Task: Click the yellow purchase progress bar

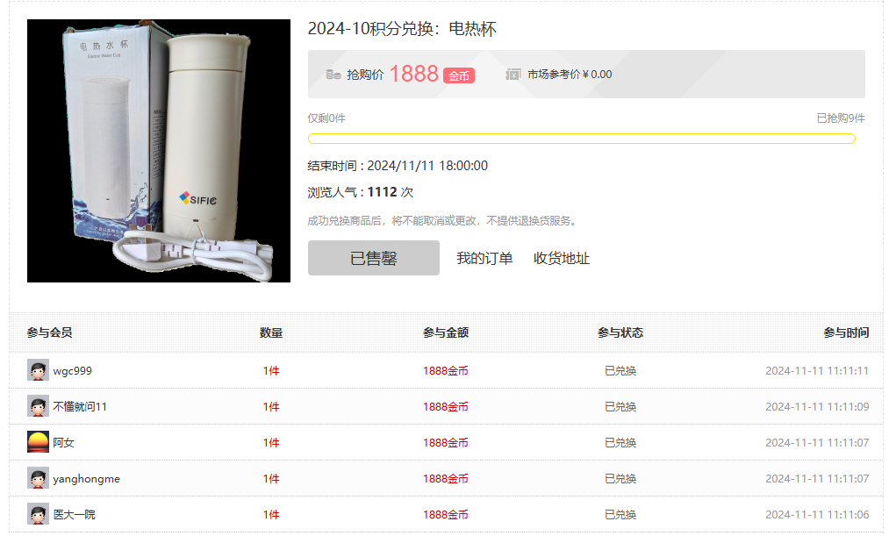Action: click(581, 139)
